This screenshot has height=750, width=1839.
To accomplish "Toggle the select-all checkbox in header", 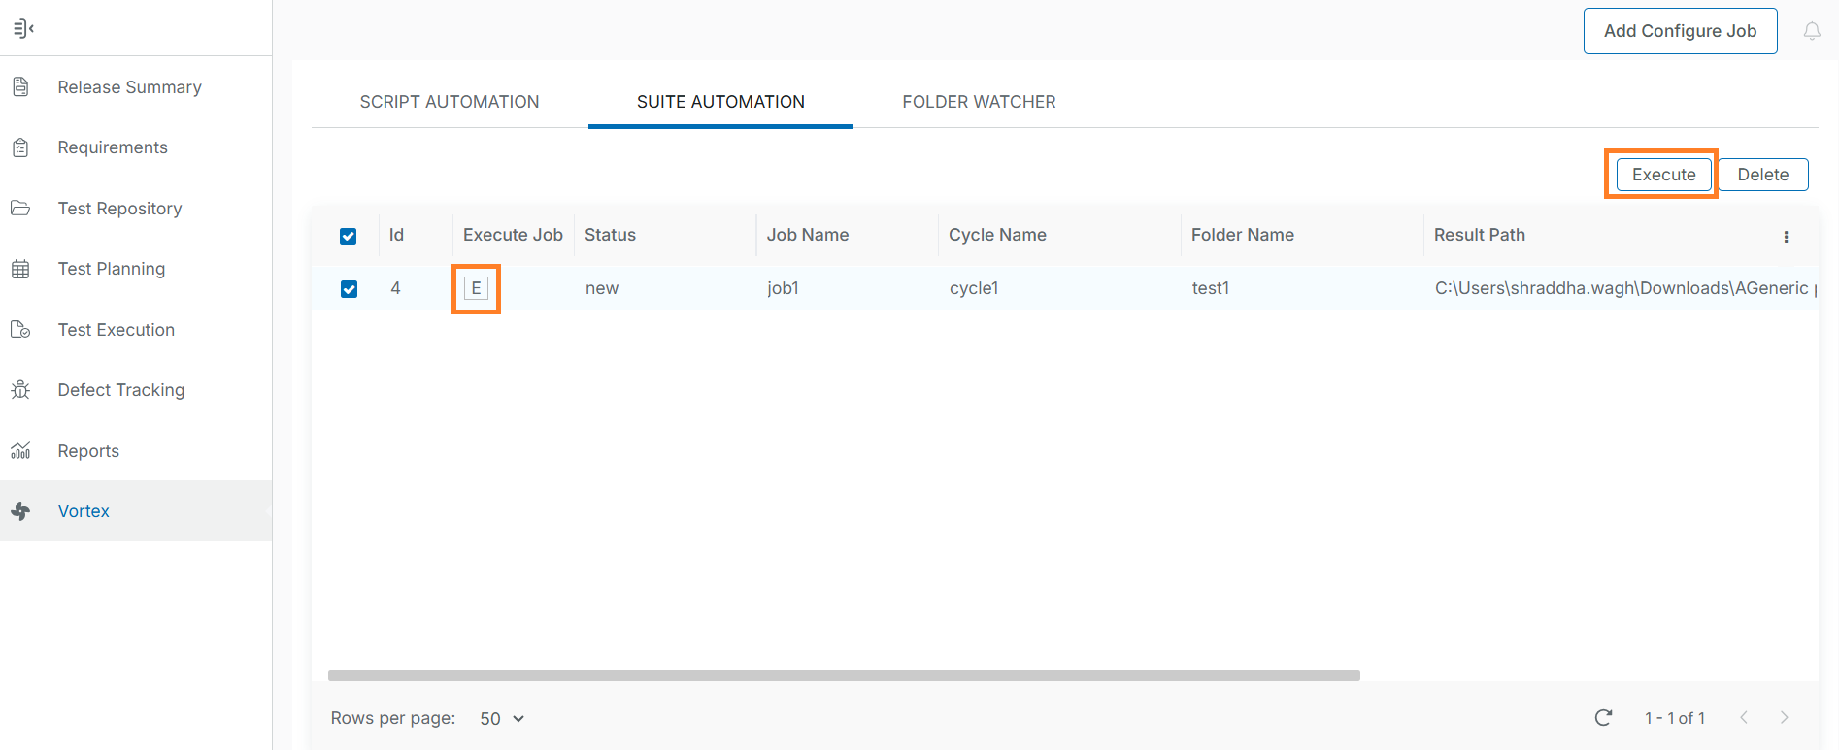I will (x=349, y=236).
